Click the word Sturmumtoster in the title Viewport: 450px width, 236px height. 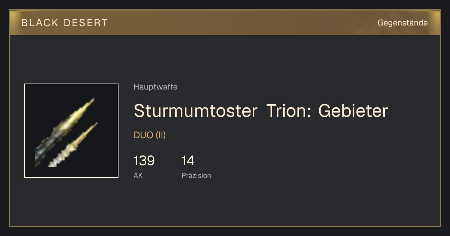196,111
